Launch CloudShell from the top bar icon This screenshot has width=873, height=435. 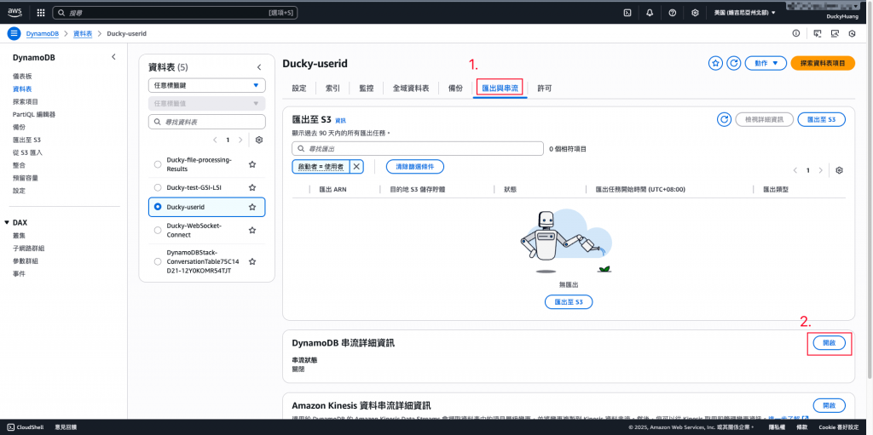click(x=627, y=13)
